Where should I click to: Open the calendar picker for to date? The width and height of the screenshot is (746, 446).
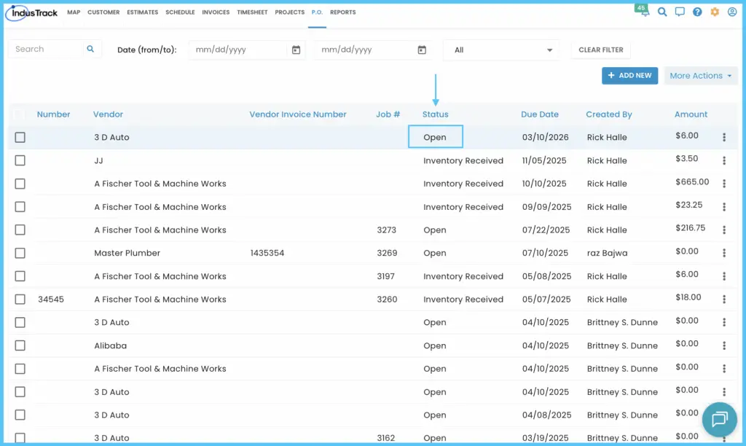click(x=422, y=50)
